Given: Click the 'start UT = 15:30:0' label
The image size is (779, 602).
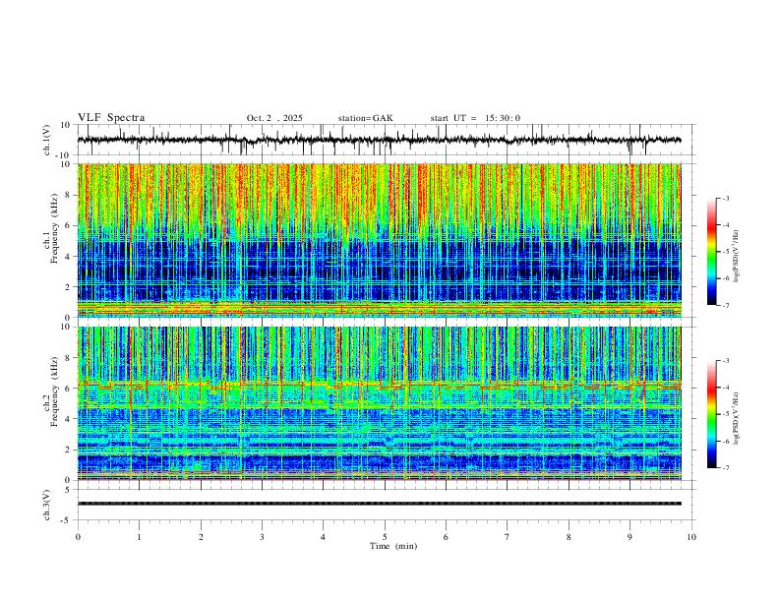Looking at the screenshot, I should click(x=475, y=118).
